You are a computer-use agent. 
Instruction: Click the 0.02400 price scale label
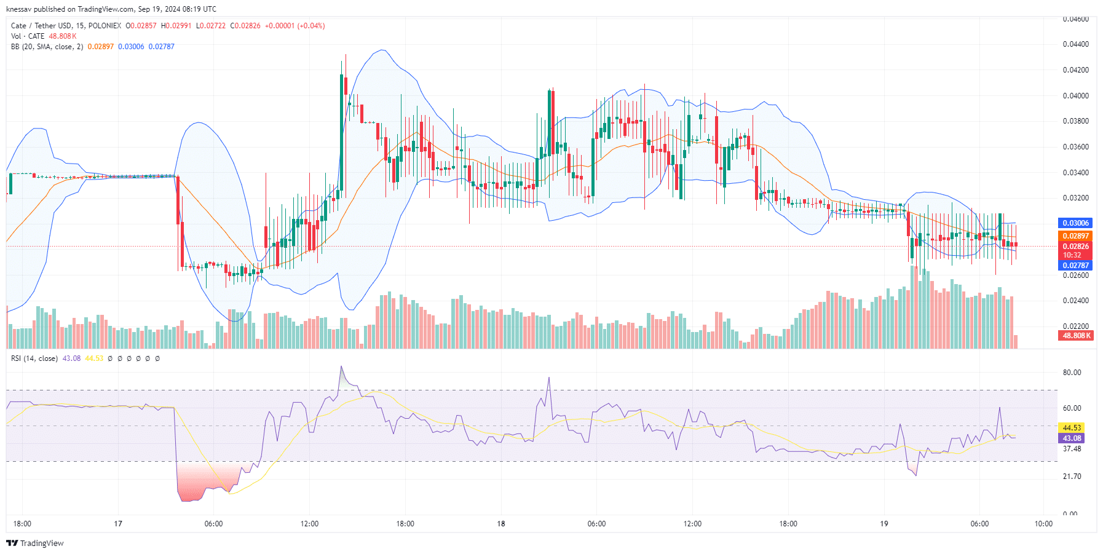click(1075, 301)
